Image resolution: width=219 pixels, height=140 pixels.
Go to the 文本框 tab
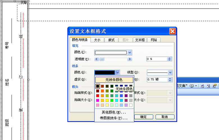point(140,40)
